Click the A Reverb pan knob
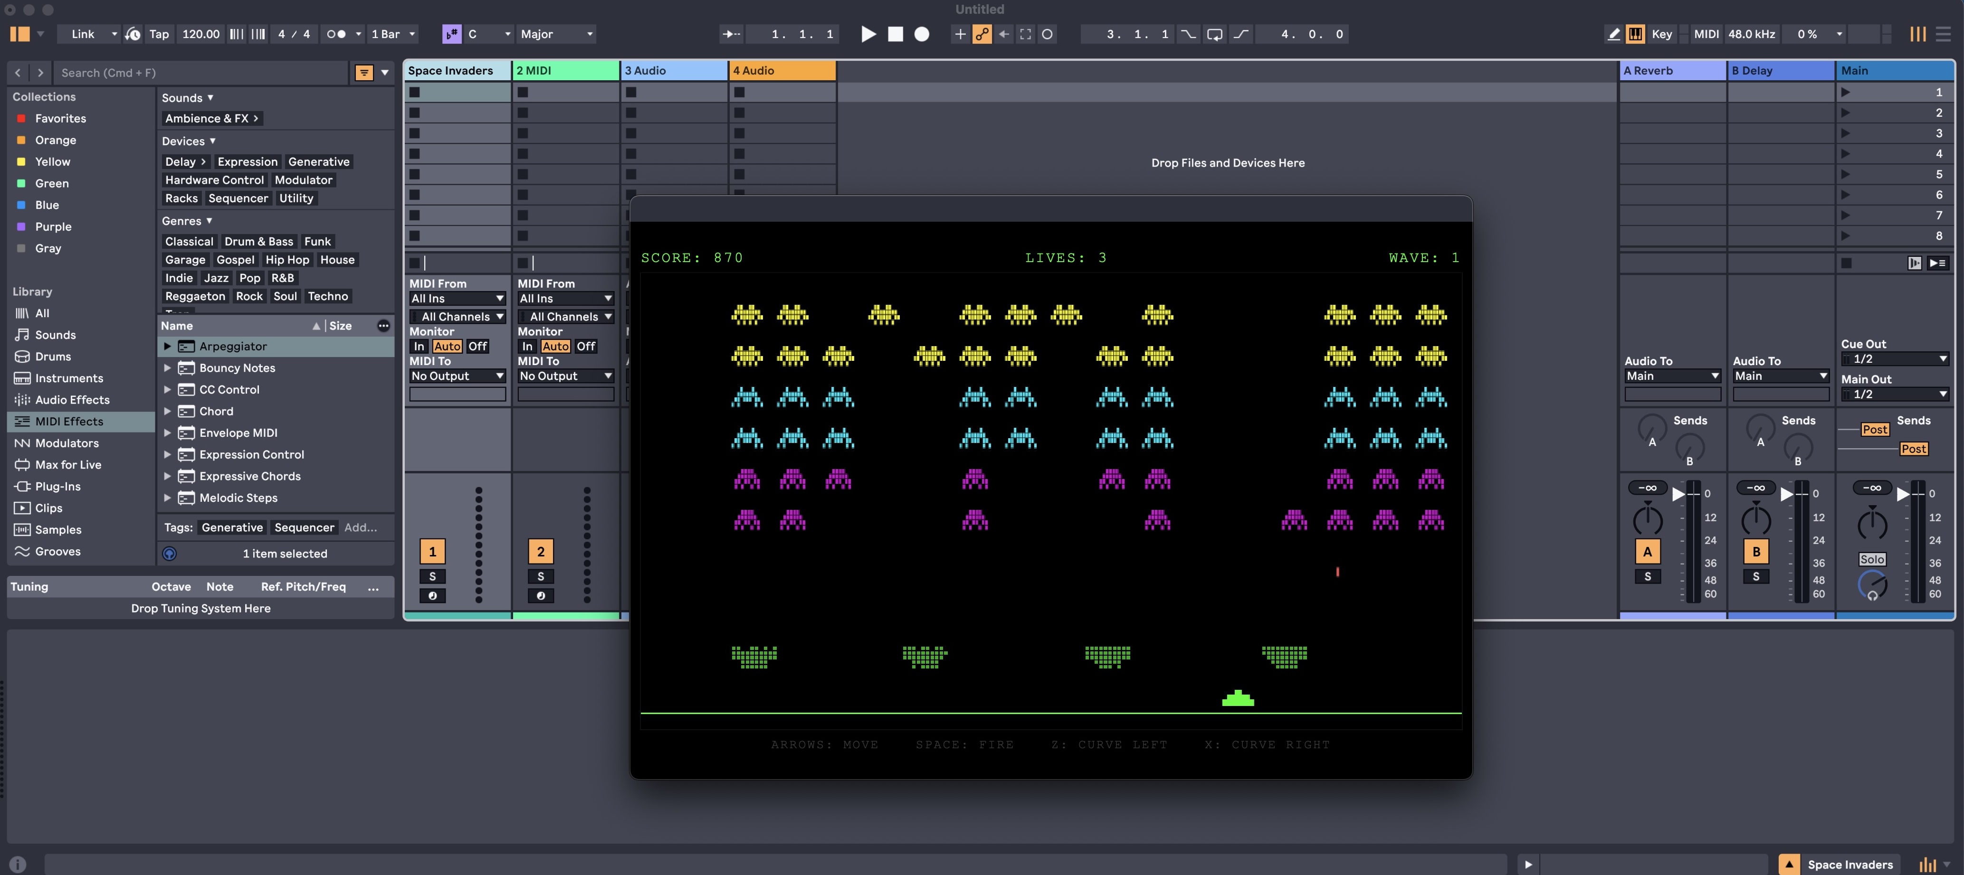The width and height of the screenshot is (1964, 875). (x=1648, y=520)
